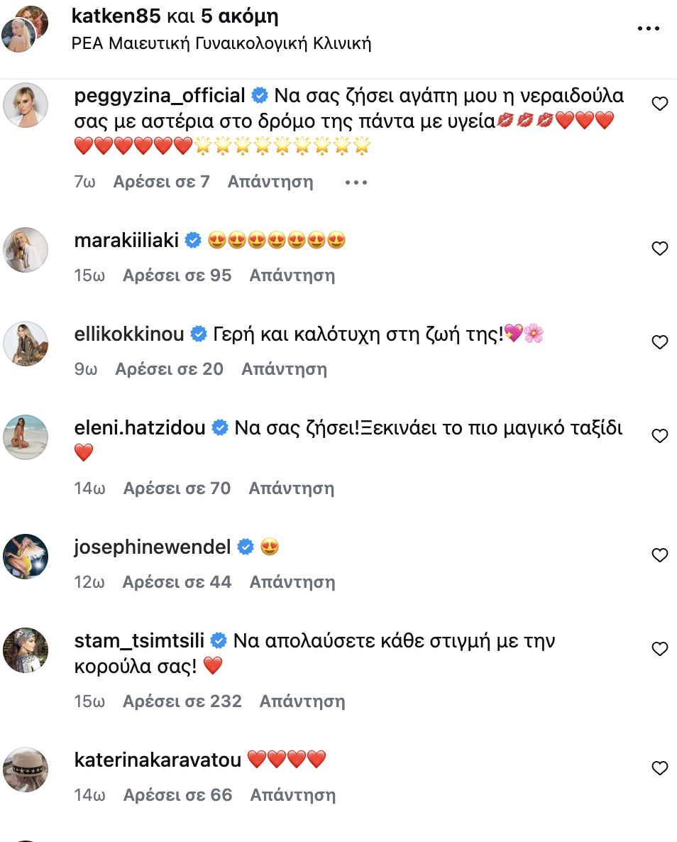Tap heart icon on stam_tsimtsili's comment
Screen dimensions: 677x842
coord(659,649)
